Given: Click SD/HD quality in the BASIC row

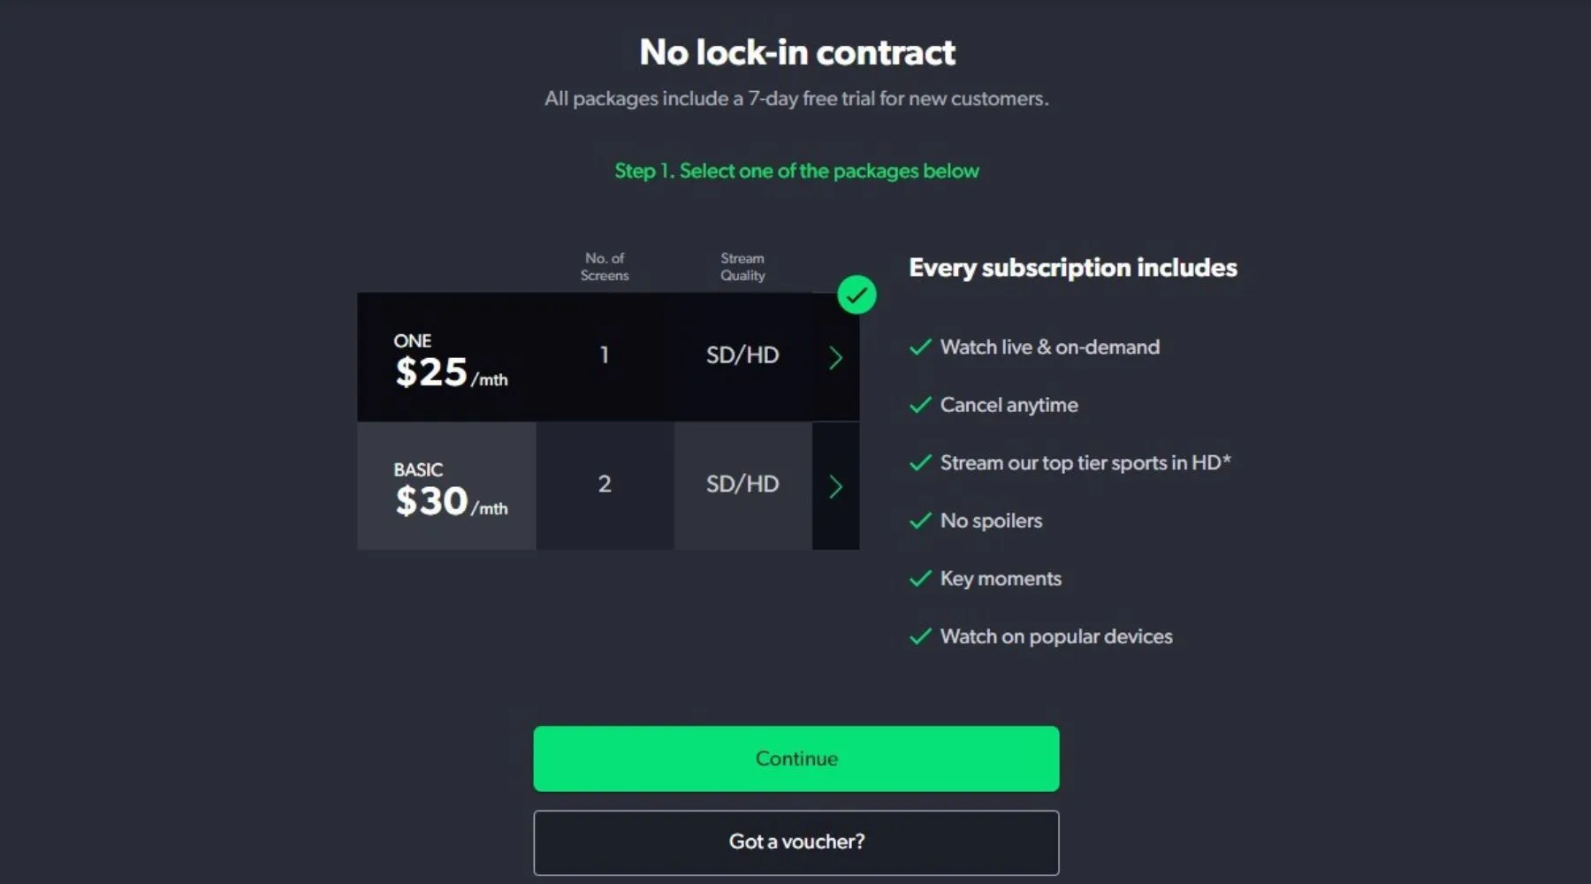Looking at the screenshot, I should click(742, 484).
